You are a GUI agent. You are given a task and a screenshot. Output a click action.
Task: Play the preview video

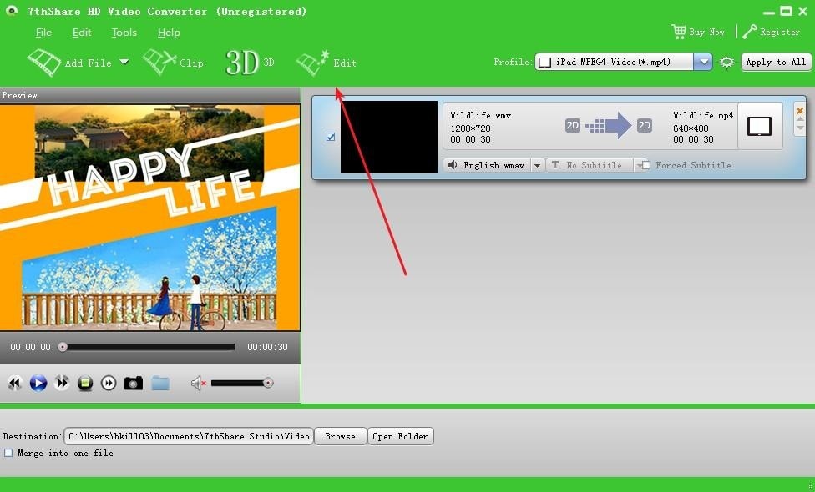38,383
